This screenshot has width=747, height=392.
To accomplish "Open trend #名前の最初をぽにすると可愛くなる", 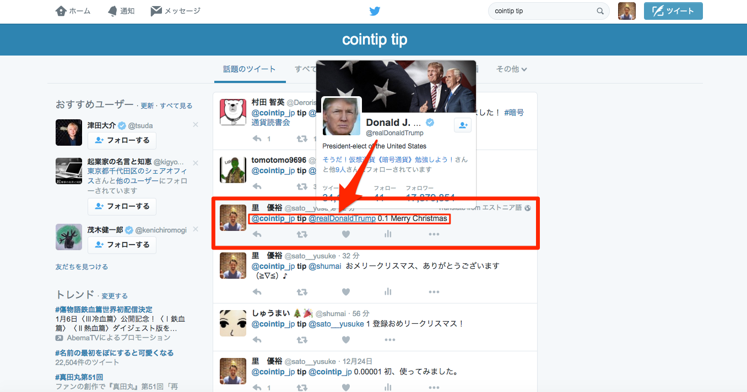I will point(114,352).
